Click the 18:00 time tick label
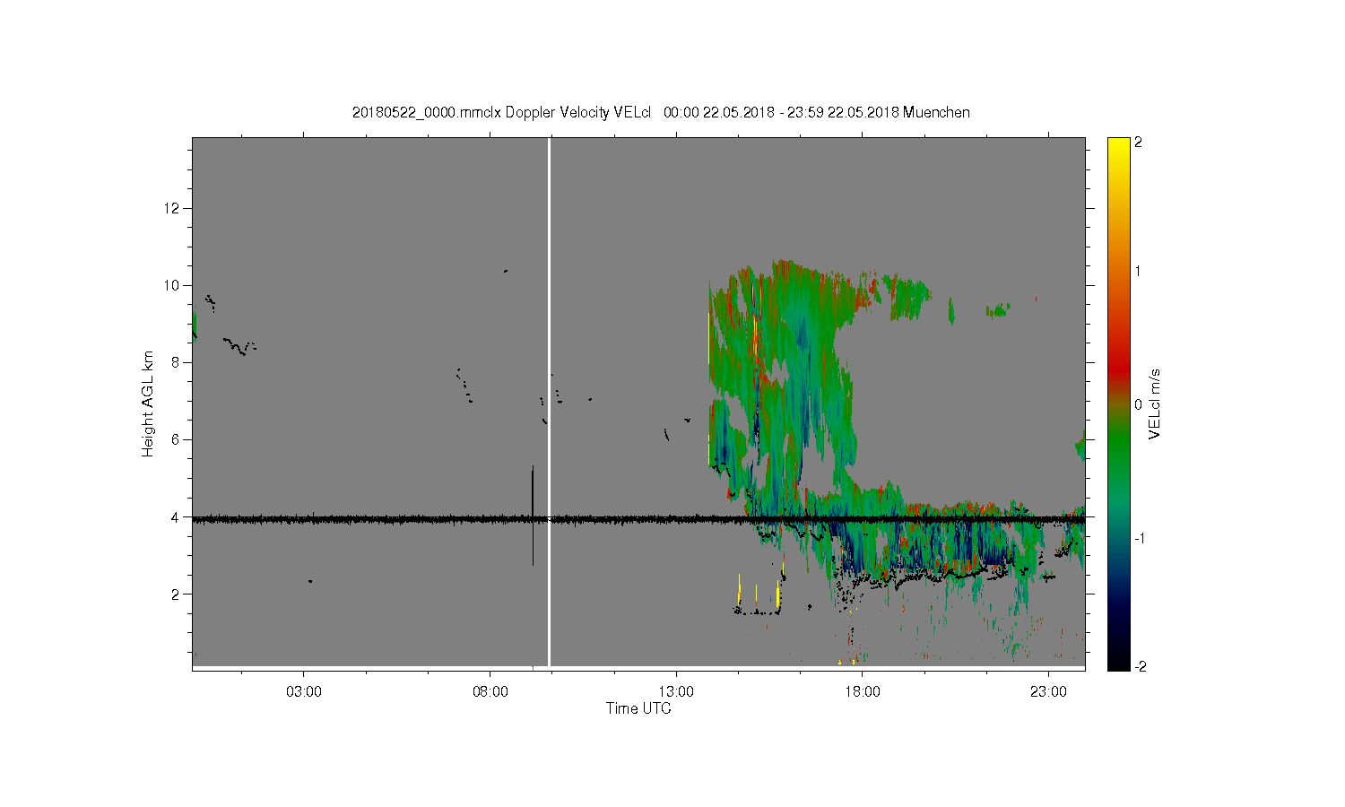Viewport: 1345px width, 807px height. 863,692
